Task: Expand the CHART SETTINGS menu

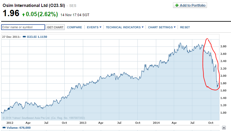Action: point(162,27)
